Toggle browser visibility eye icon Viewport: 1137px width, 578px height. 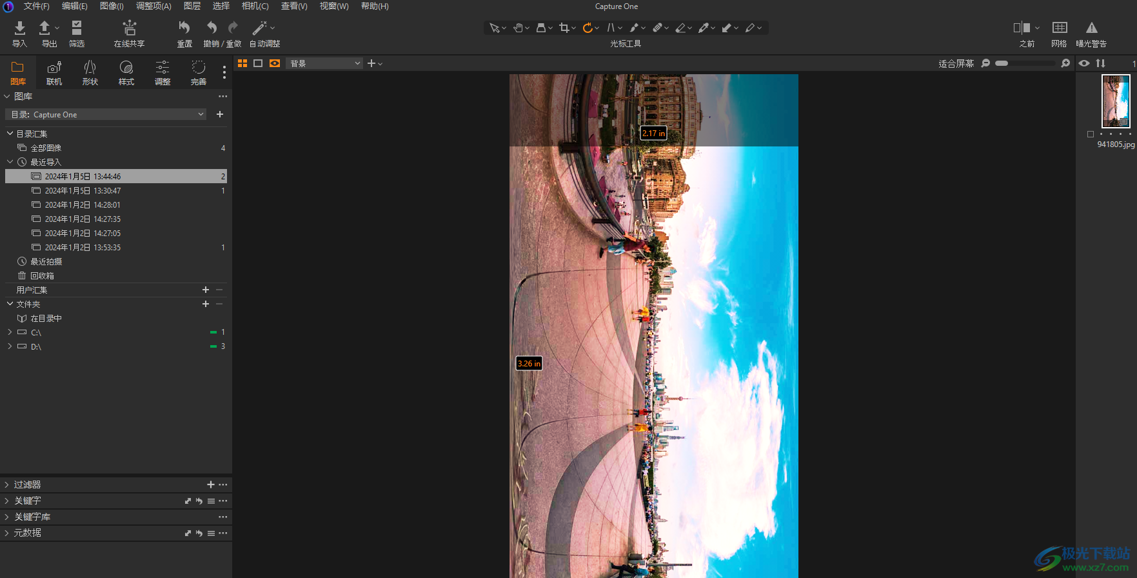(x=1084, y=63)
